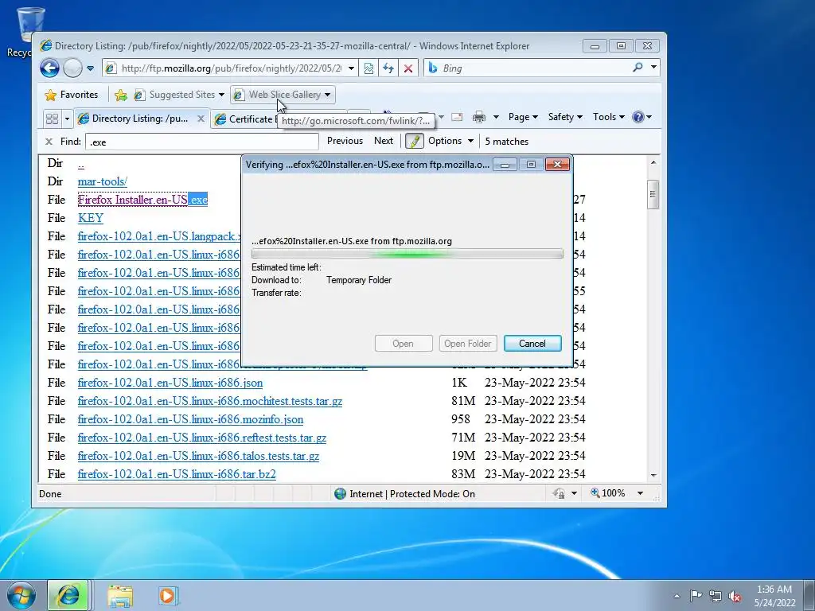Screen dimensions: 815x611
Task: Click the Internet Protected Mode status zone
Action: [405, 493]
